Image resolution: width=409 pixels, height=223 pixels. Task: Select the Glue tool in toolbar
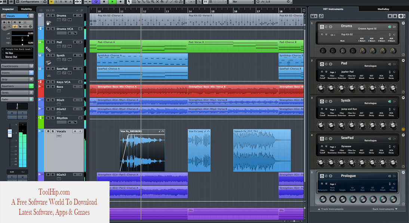143,1
